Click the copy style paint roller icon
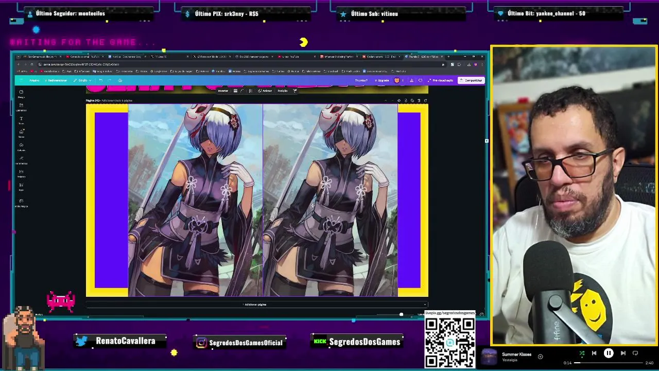Viewport: 659px width, 371px height. (295, 91)
